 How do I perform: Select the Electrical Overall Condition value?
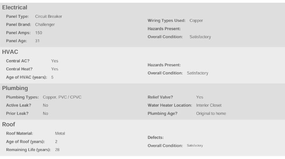(x=200, y=37)
